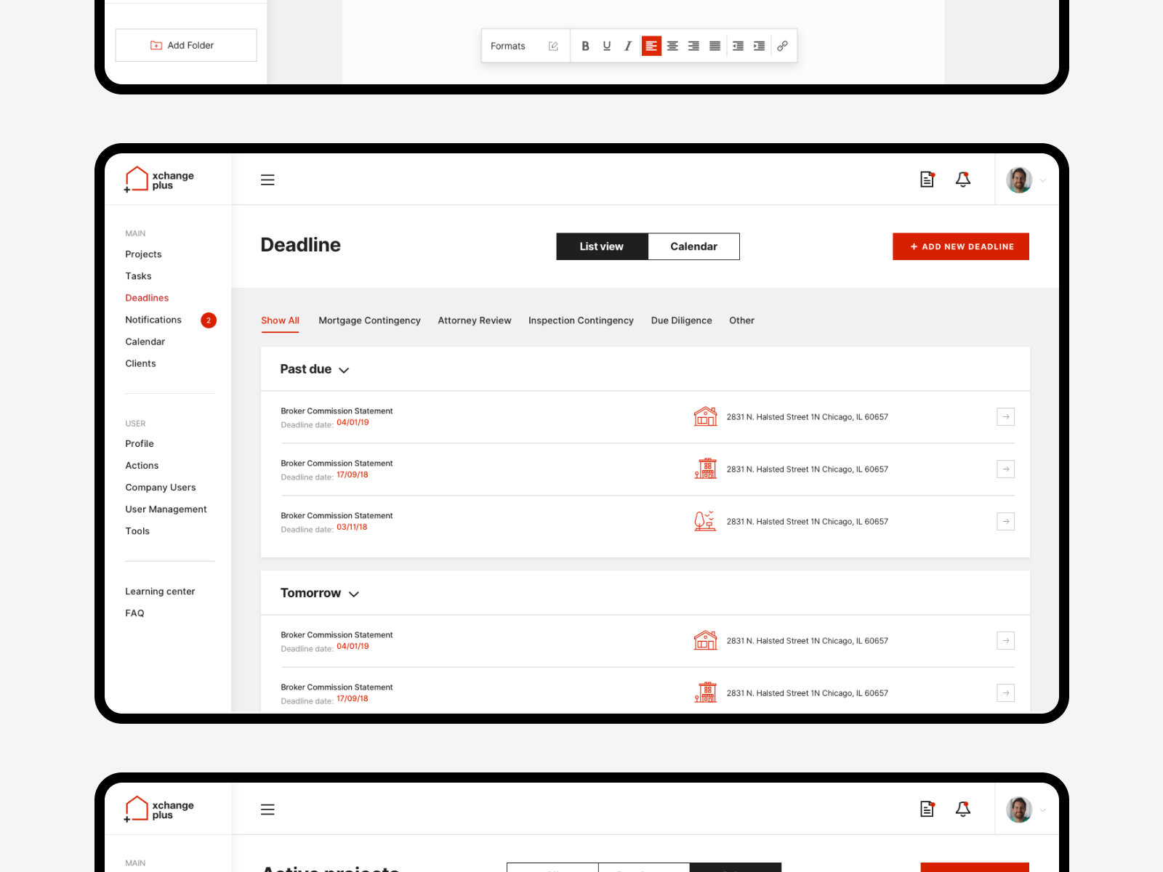
Task: Collapse the Tomorrow section
Action: pyautogui.click(x=354, y=594)
